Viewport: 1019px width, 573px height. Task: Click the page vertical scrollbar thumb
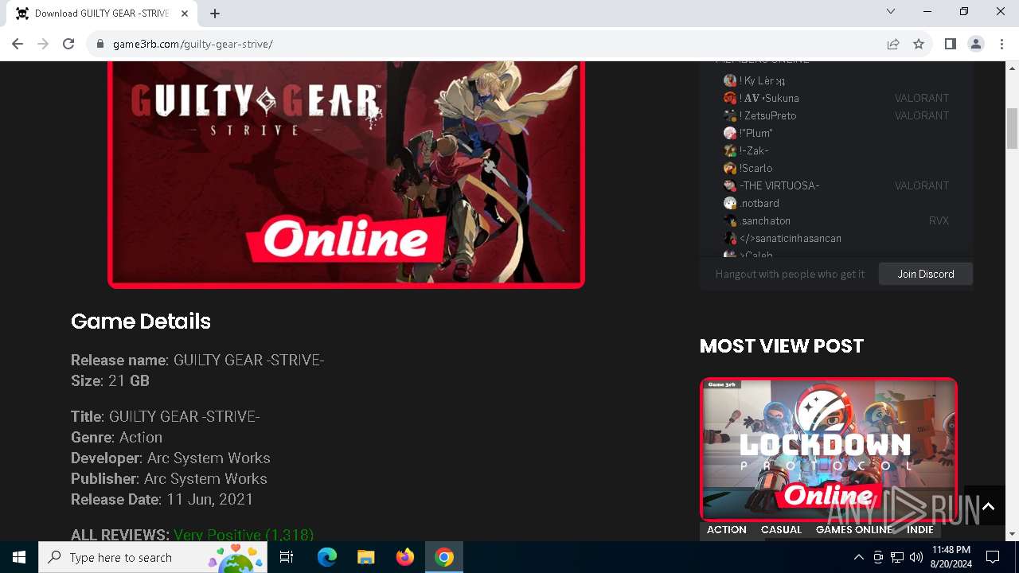click(x=1013, y=129)
